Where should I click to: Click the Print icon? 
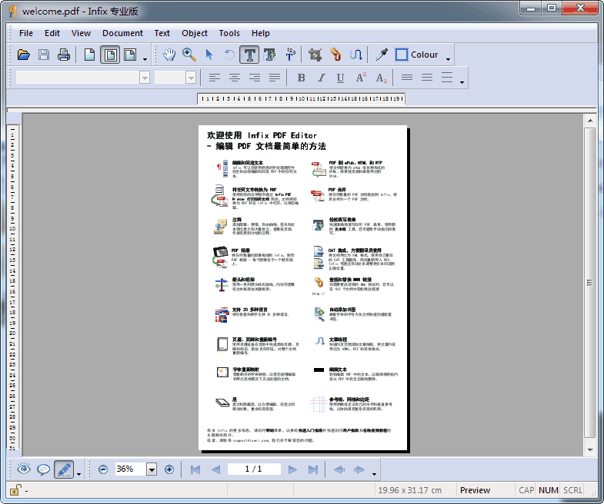tap(64, 55)
